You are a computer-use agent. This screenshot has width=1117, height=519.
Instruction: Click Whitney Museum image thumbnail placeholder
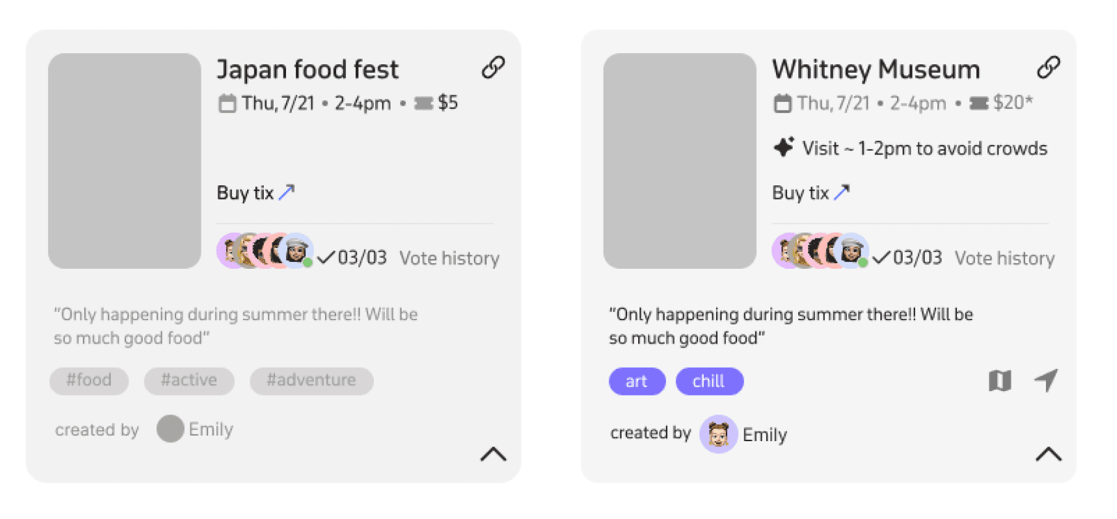680,161
